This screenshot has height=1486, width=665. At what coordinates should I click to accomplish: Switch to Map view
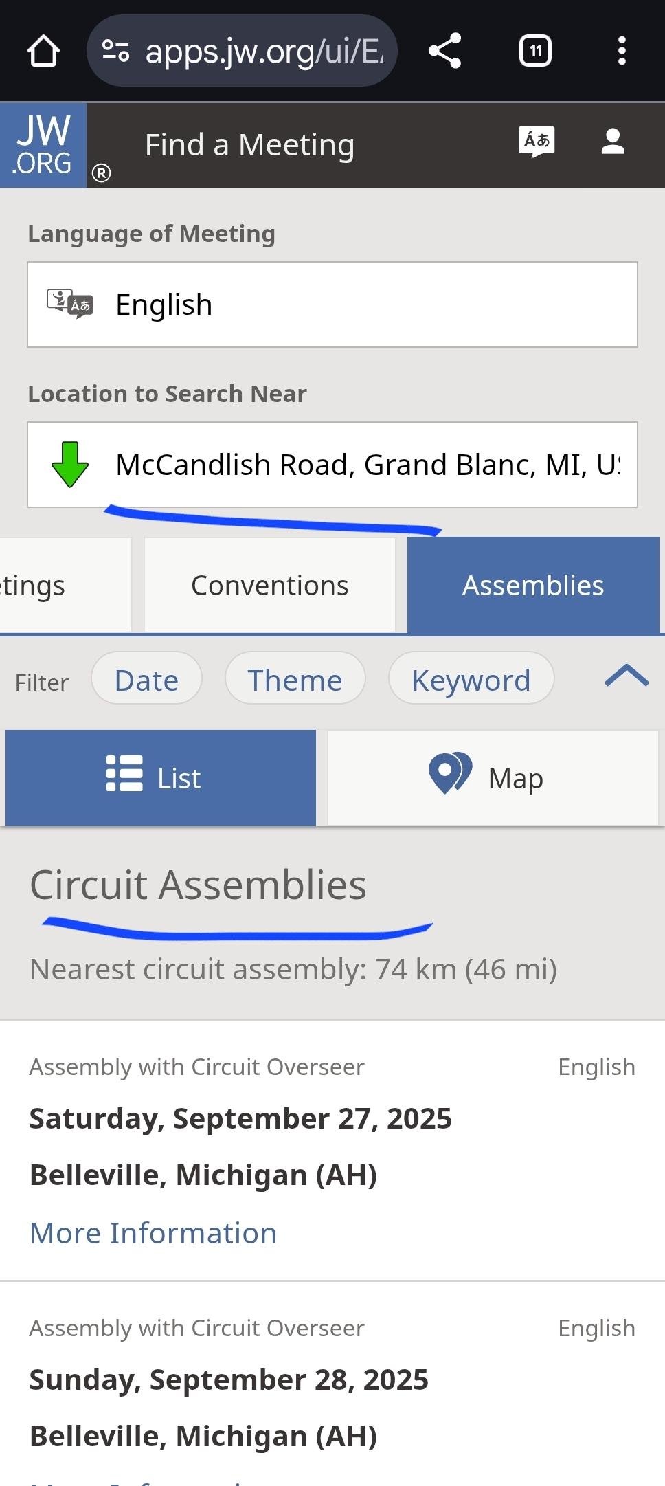[x=493, y=778]
